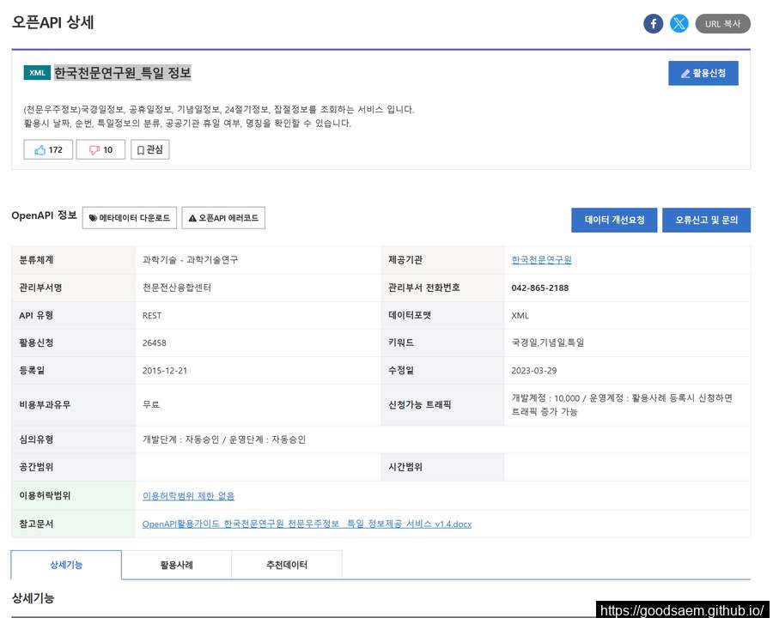This screenshot has width=773, height=624.
Task: Click the 분류체계 value 과학기술 - 과학기술연구
Action: coord(190,259)
